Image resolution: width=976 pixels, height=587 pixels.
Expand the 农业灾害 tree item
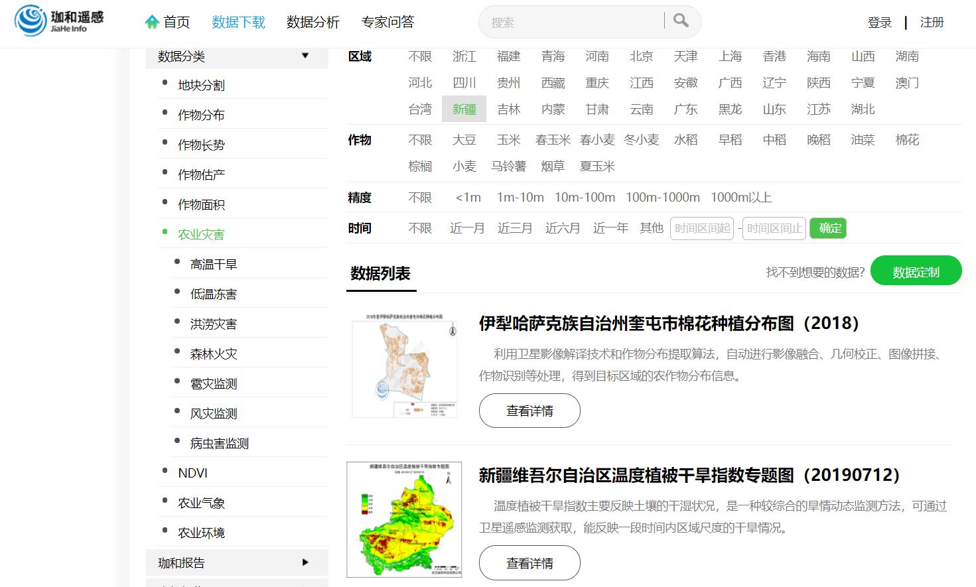[x=201, y=234]
